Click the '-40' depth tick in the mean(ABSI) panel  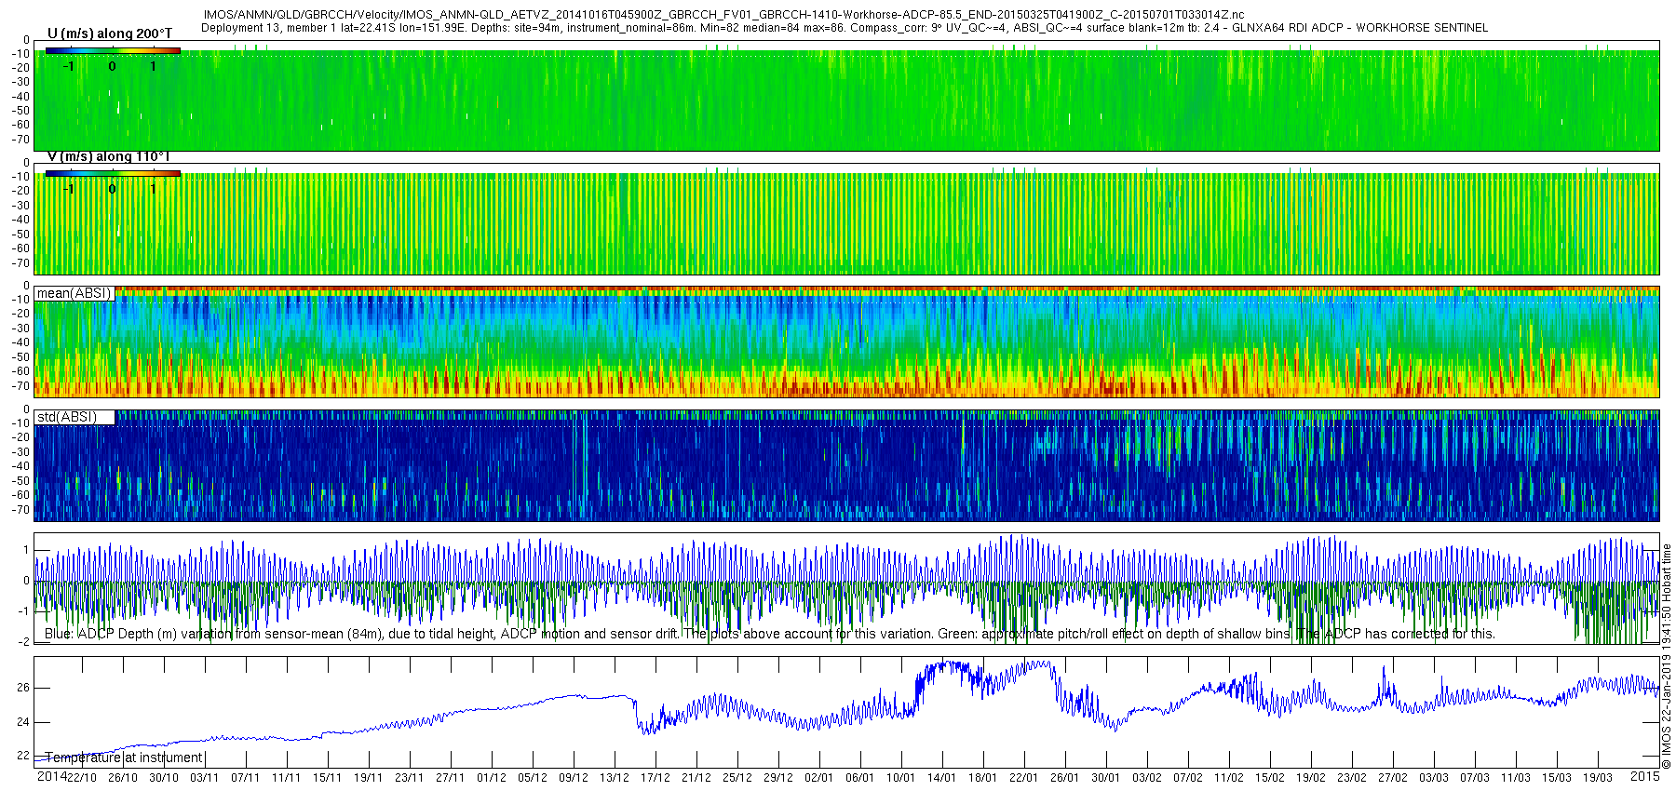pyautogui.click(x=20, y=342)
